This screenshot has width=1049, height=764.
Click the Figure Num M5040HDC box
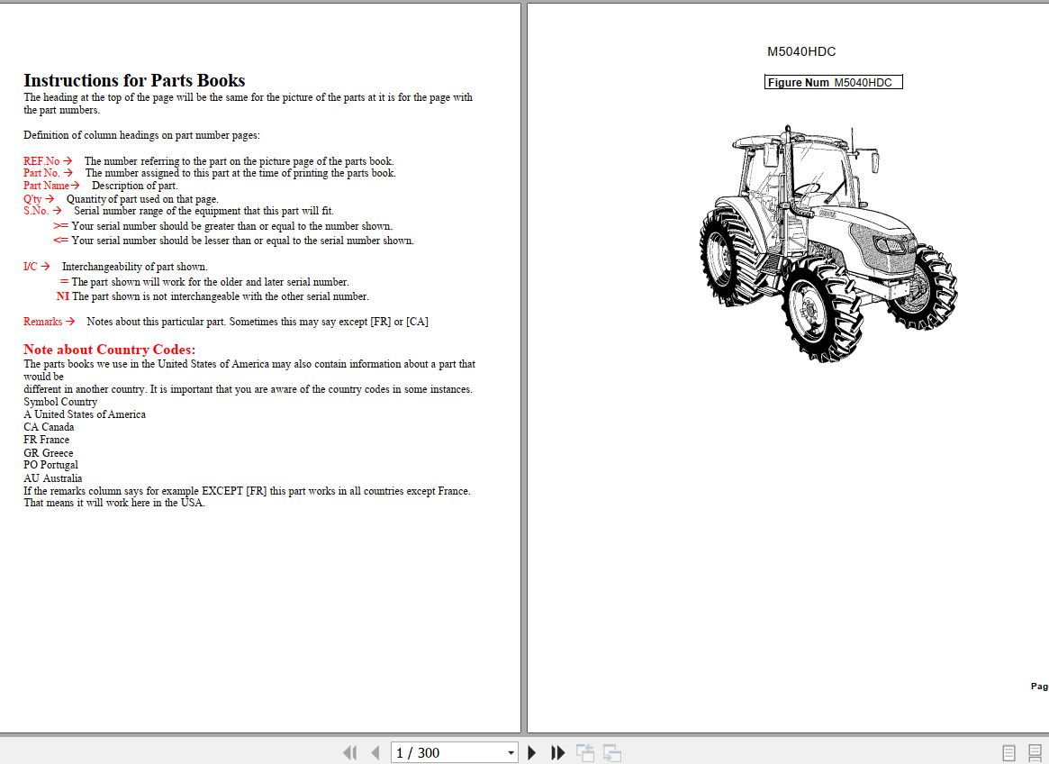[x=834, y=82]
